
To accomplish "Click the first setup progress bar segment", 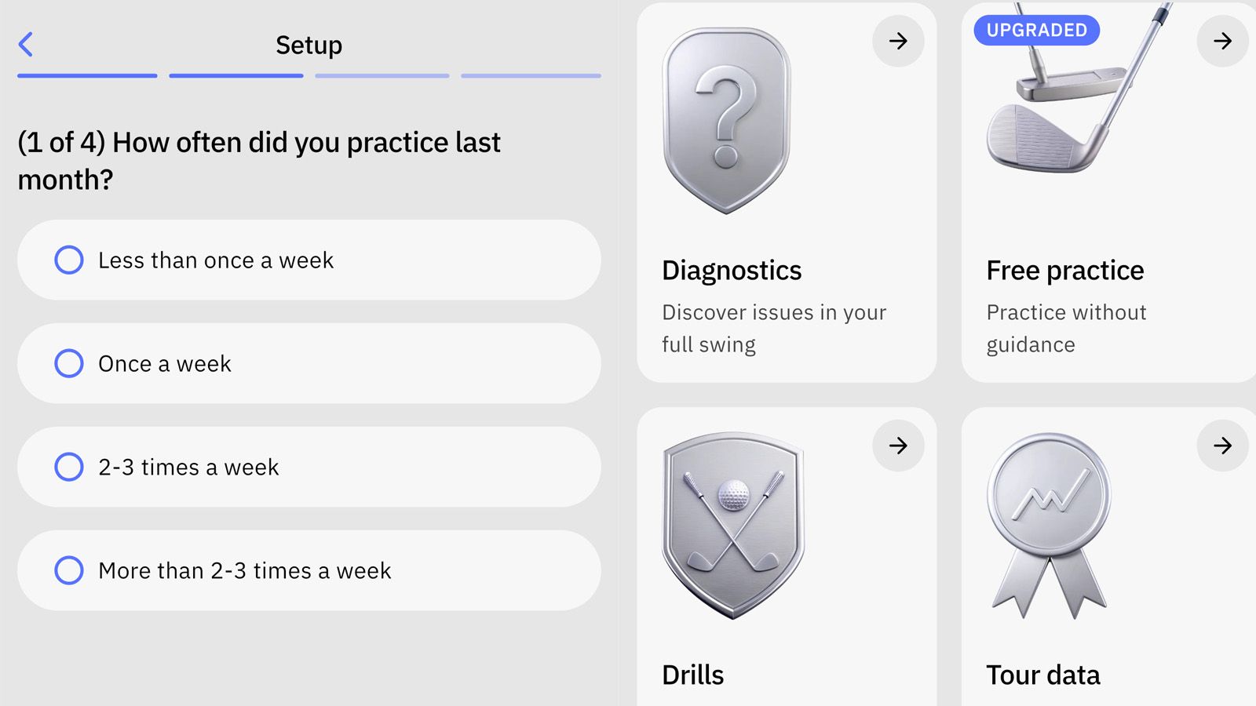I will coord(87,75).
